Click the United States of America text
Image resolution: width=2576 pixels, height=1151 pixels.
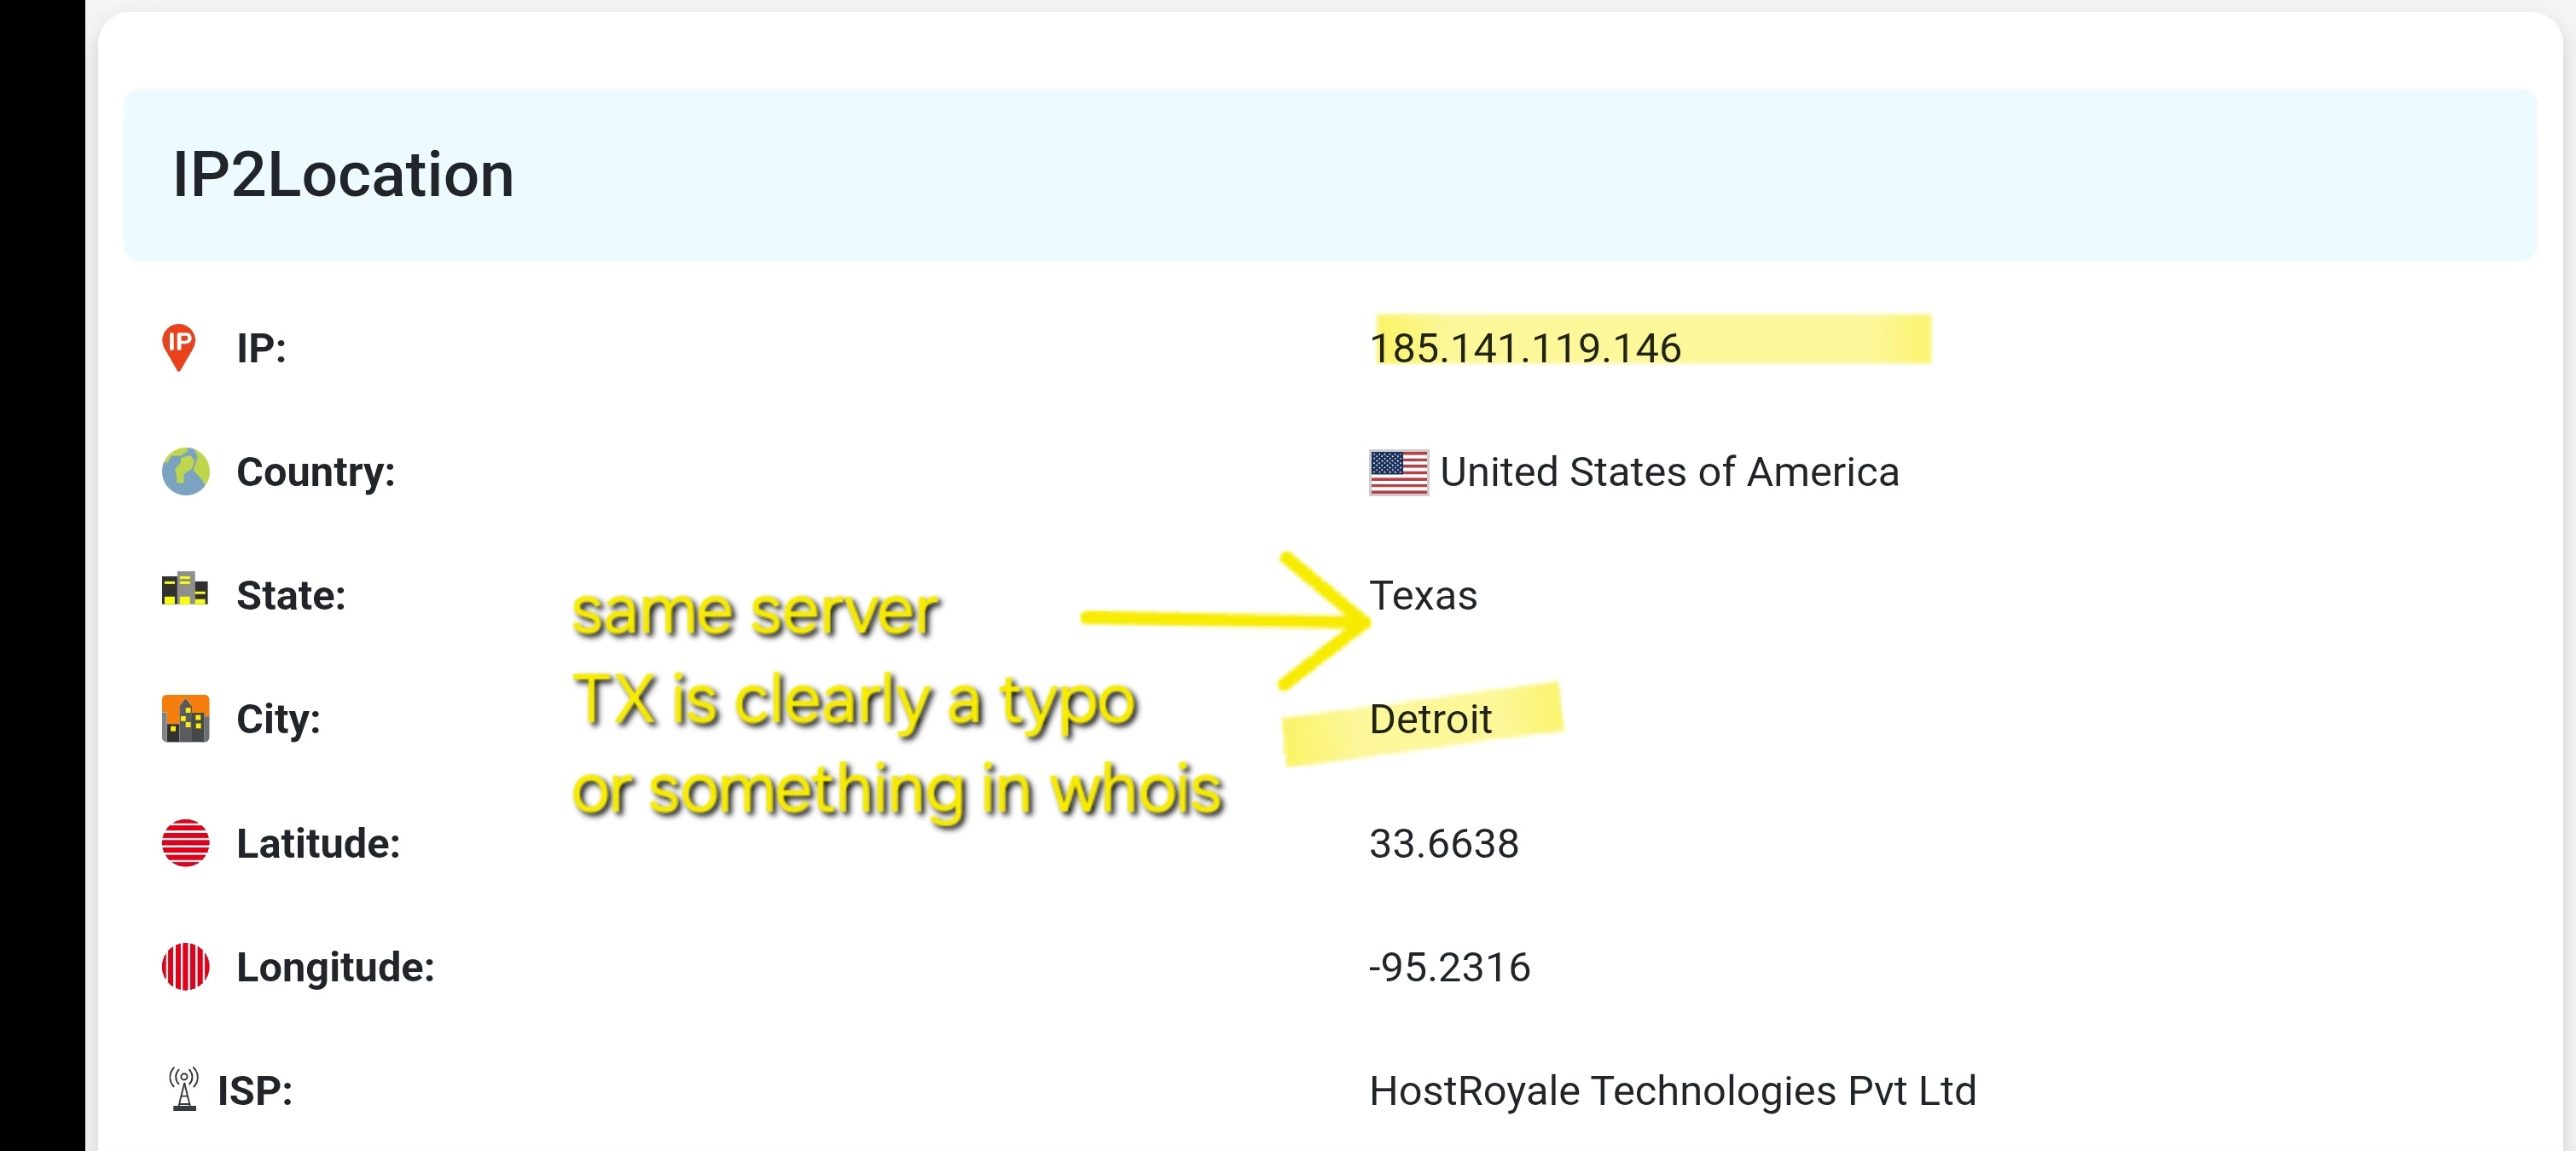pyautogui.click(x=1669, y=471)
